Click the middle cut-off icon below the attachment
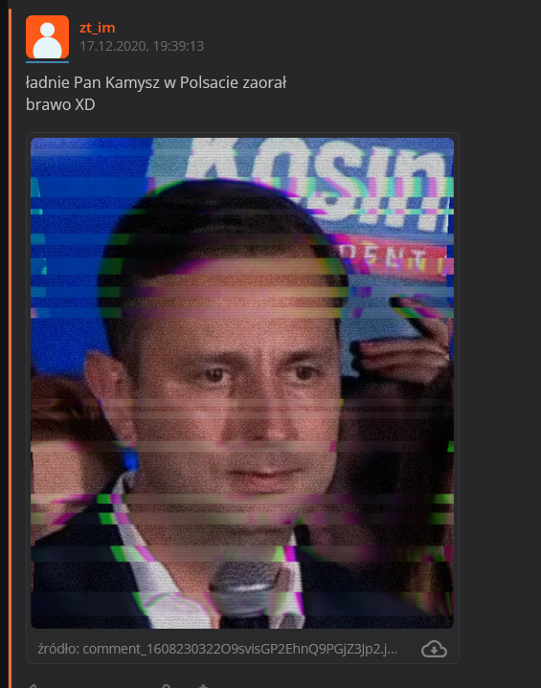This screenshot has width=541, height=688. tap(166, 685)
